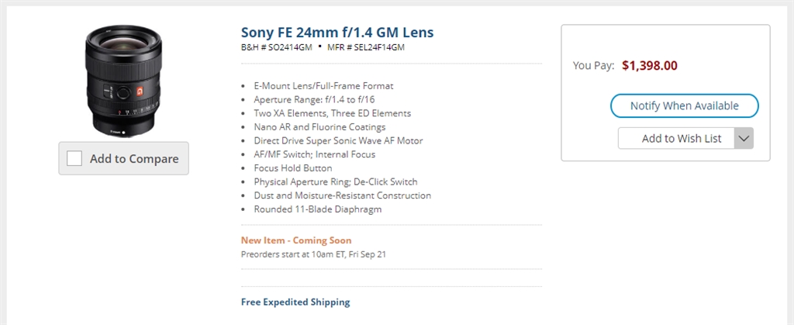This screenshot has width=794, height=325.
Task: Click the Nano AR and Fluorine Coatings bullet
Action: 319,126
